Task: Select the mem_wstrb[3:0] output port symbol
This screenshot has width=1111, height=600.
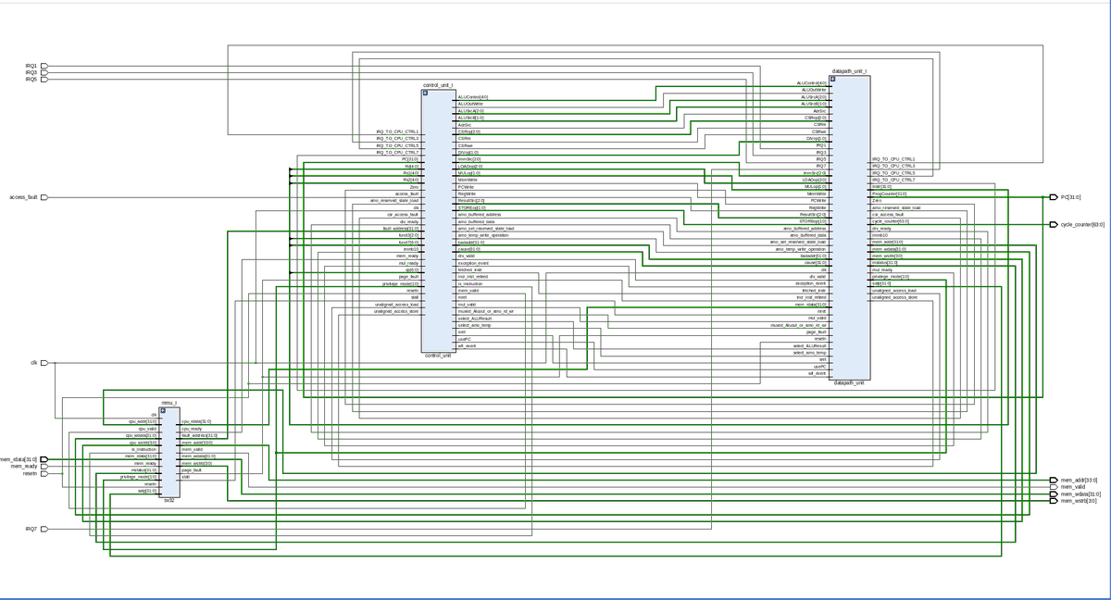Action: [x=1054, y=500]
